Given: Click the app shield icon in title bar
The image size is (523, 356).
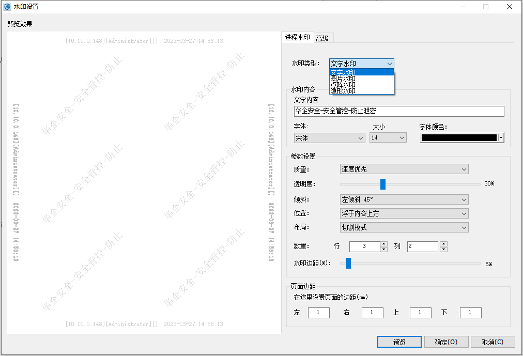Looking at the screenshot, I should coord(7,7).
